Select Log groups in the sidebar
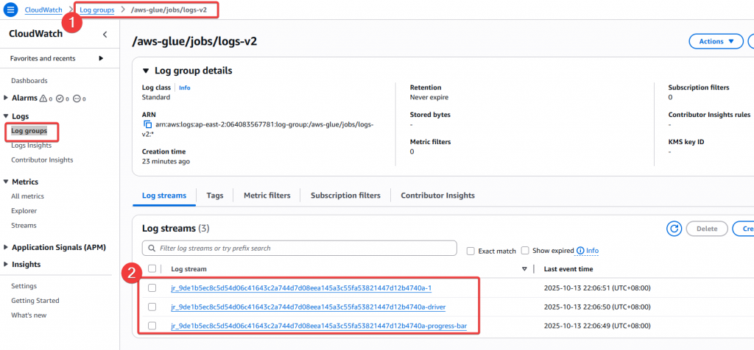 pos(29,131)
